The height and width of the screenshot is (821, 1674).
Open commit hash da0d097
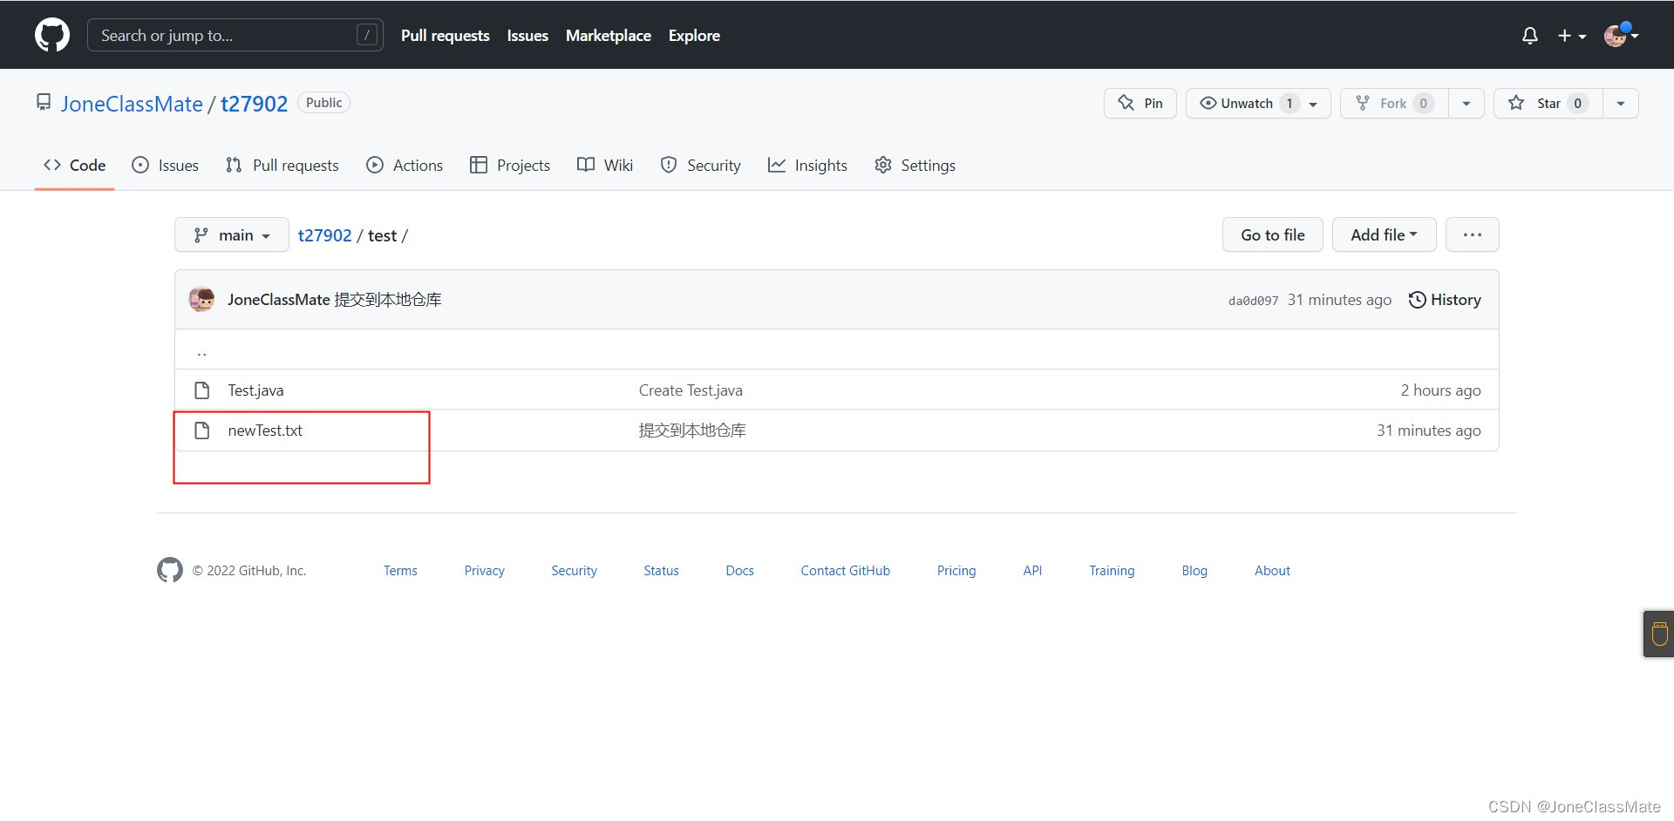pos(1253,301)
